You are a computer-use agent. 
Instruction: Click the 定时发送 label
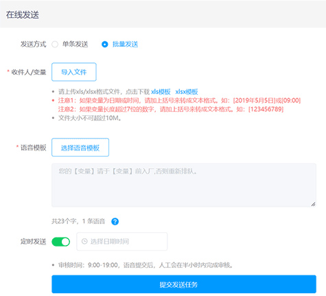(34, 242)
